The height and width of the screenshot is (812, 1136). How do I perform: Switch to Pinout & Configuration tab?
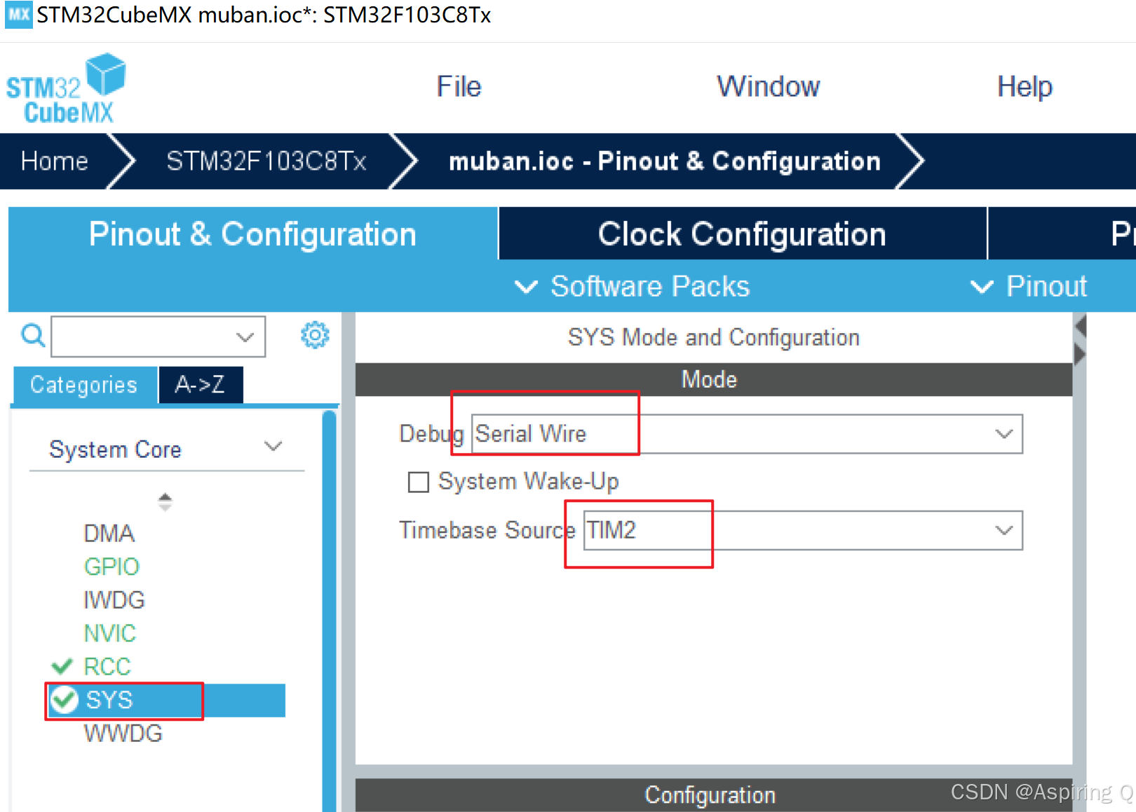(253, 234)
